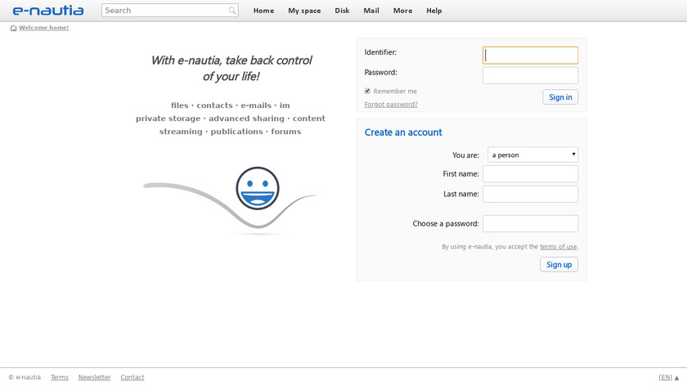This screenshot has height=386, width=687.
Task: Toggle the Remember me checkbox
Action: tap(367, 91)
